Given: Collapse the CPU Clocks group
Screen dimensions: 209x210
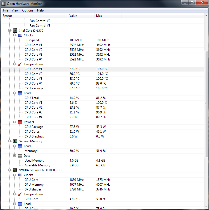Looking at the screenshot, I should pyautogui.click(x=14, y=35).
